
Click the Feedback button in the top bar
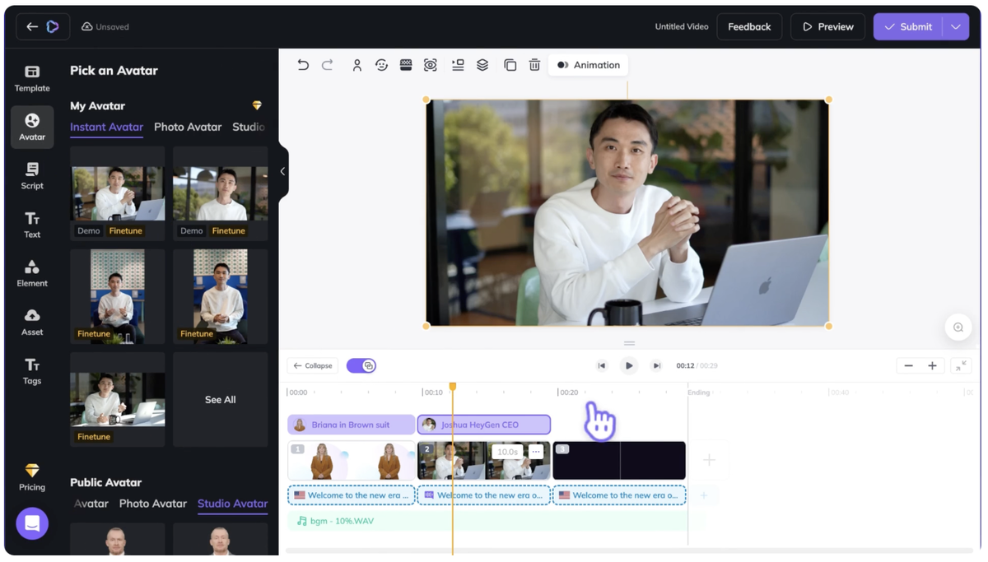pos(749,26)
